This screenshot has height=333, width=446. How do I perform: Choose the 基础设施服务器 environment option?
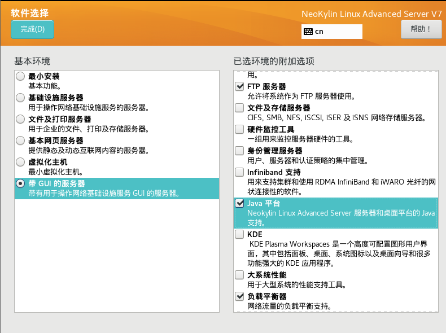[x=21, y=98]
